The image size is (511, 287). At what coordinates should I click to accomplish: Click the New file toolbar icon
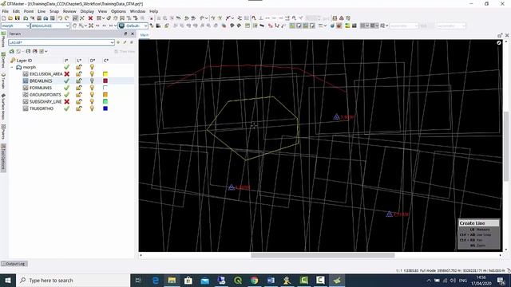[3, 18]
